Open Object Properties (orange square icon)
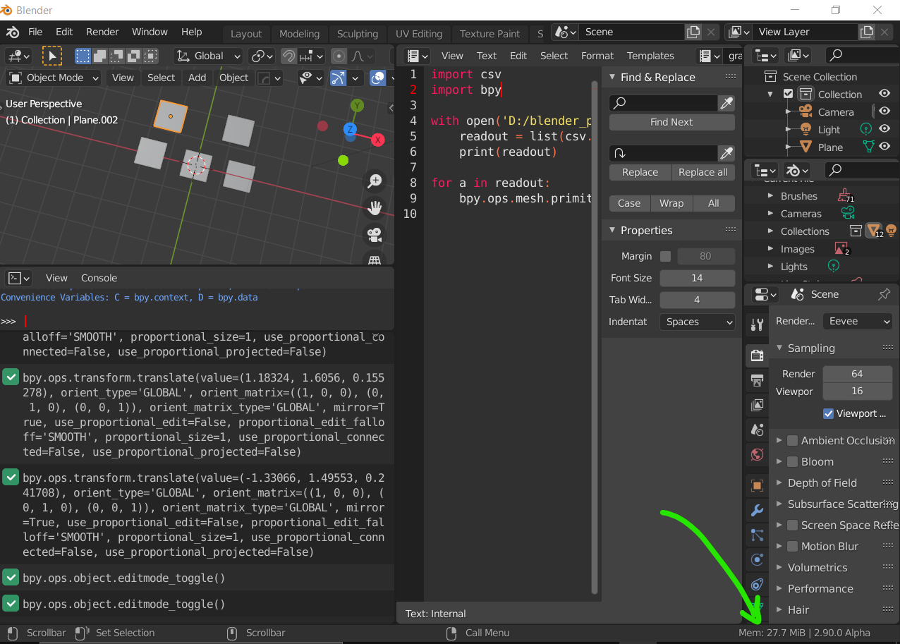The image size is (900, 644). pyautogui.click(x=756, y=485)
